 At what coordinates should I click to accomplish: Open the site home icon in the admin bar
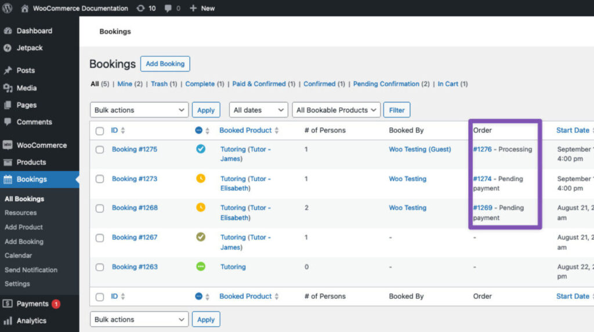tap(24, 8)
